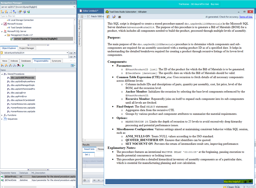Expand the Functions tree node
256x188 pixels.
click(x=2, y=115)
